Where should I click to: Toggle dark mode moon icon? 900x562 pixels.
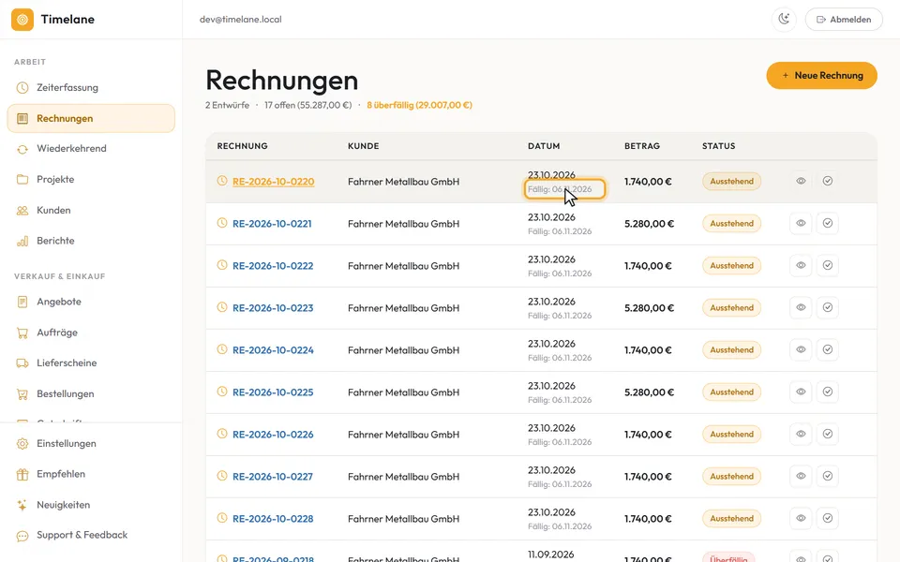pyautogui.click(x=784, y=20)
